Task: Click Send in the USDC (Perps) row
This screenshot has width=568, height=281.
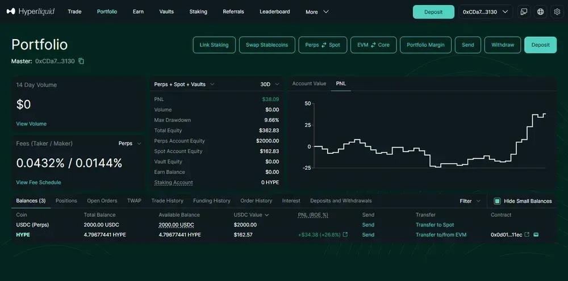Action: [x=368, y=225]
